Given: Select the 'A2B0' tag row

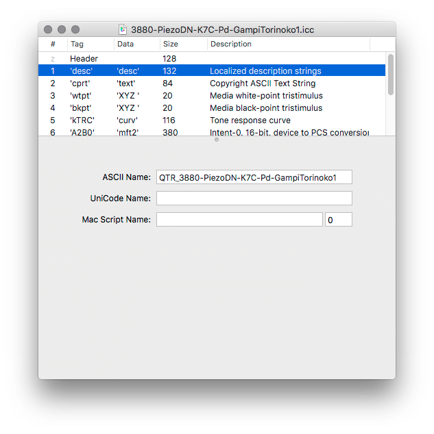Looking at the screenshot, I should click(212, 131).
